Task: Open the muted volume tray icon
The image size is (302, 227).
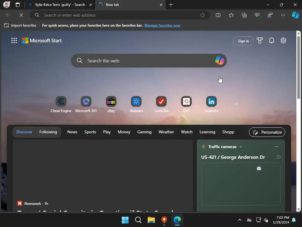Action: (x=266, y=220)
